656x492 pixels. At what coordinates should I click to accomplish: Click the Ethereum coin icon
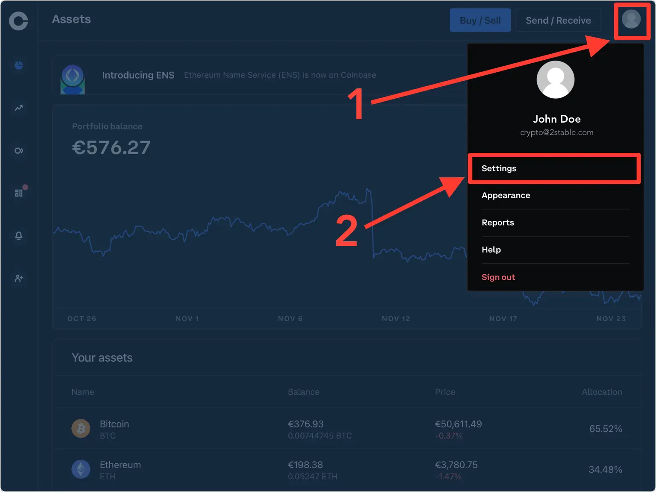pyautogui.click(x=81, y=469)
